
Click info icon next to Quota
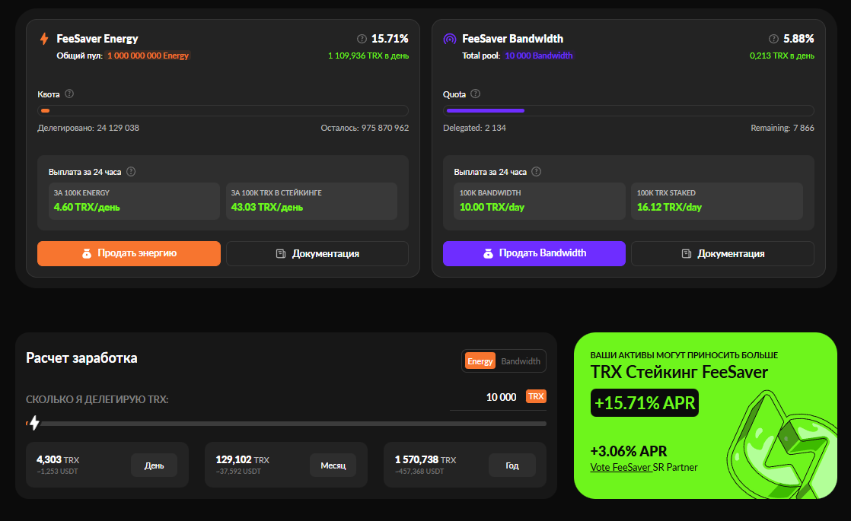476,94
